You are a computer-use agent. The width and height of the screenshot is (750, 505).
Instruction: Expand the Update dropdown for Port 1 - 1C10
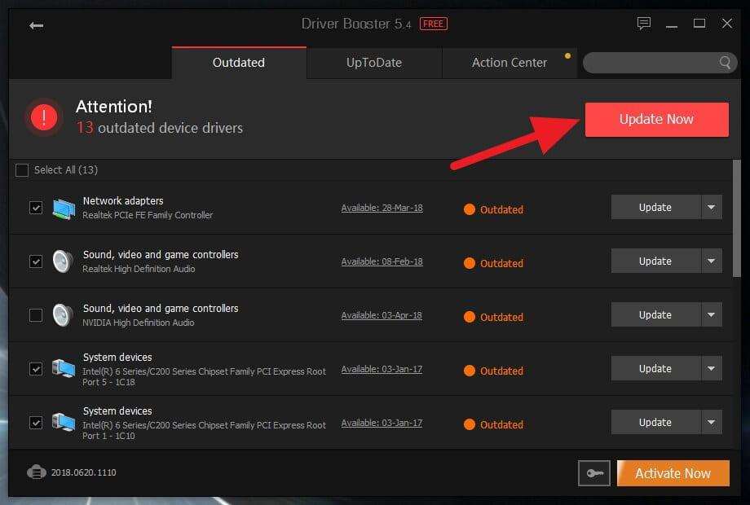(x=711, y=422)
